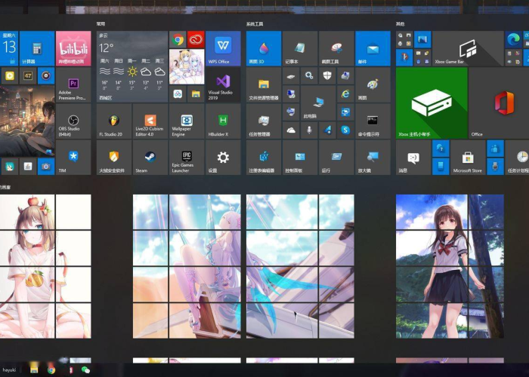Launch Visual Studio 2019 tile
529x377 pixels.
click(x=224, y=84)
